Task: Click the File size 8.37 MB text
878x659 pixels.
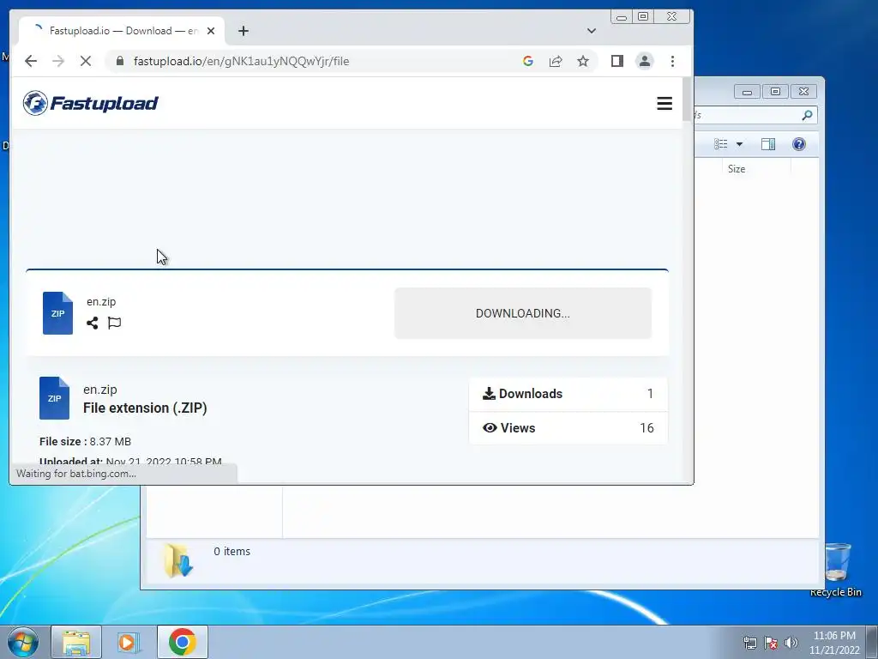Action: 85,442
